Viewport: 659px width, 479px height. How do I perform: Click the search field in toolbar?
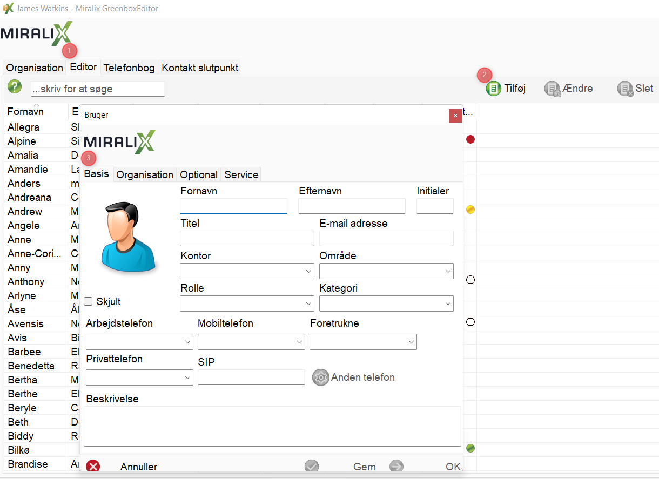pos(97,89)
